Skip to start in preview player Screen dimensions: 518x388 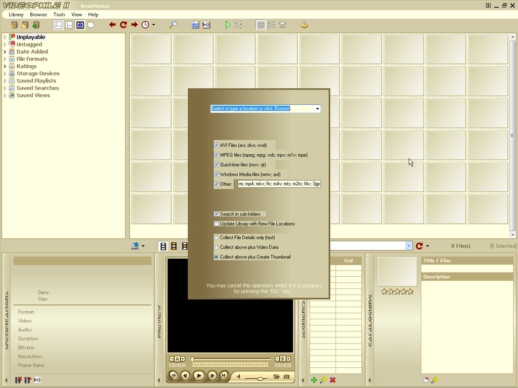(x=174, y=375)
